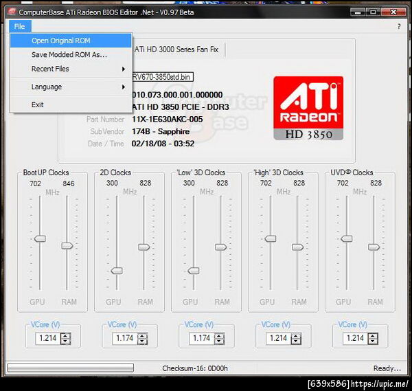Viewport: 412px width, 391px height.
Task: Adjust the 2D Clocks RAM slider
Action: pyautogui.click(x=144, y=247)
